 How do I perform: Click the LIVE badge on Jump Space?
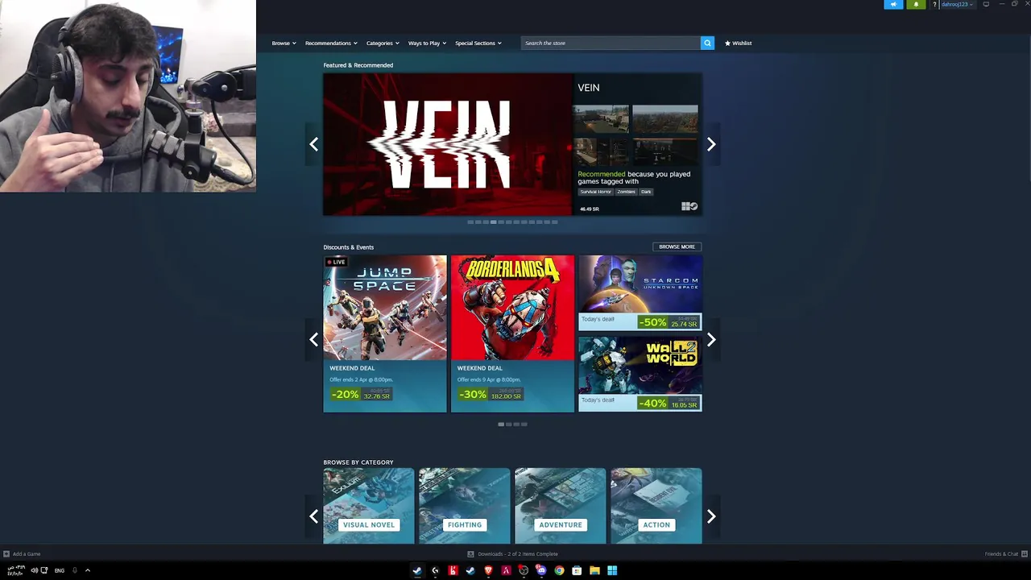click(x=336, y=262)
